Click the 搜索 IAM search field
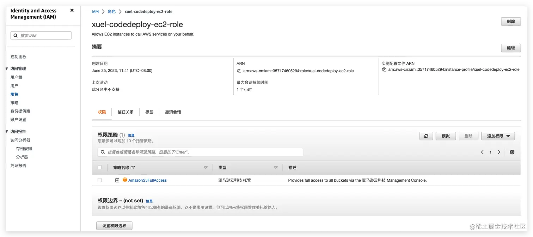The height and width of the screenshot is (237, 533). click(41, 36)
